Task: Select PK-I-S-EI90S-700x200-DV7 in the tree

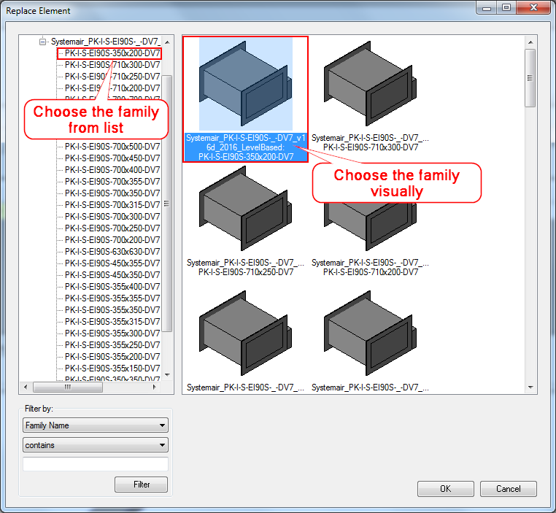Action: (x=112, y=240)
